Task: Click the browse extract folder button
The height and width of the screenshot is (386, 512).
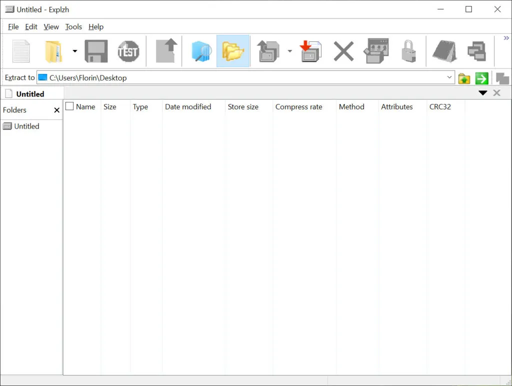Action: click(x=464, y=78)
